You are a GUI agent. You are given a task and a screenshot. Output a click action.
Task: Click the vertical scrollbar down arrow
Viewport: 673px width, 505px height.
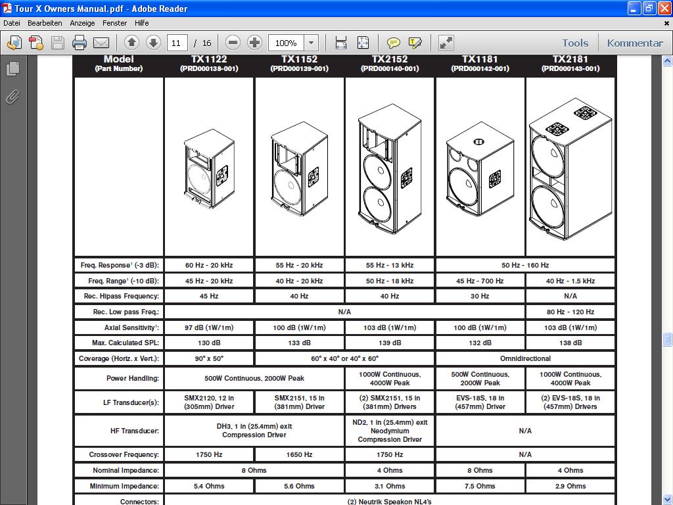[667, 500]
